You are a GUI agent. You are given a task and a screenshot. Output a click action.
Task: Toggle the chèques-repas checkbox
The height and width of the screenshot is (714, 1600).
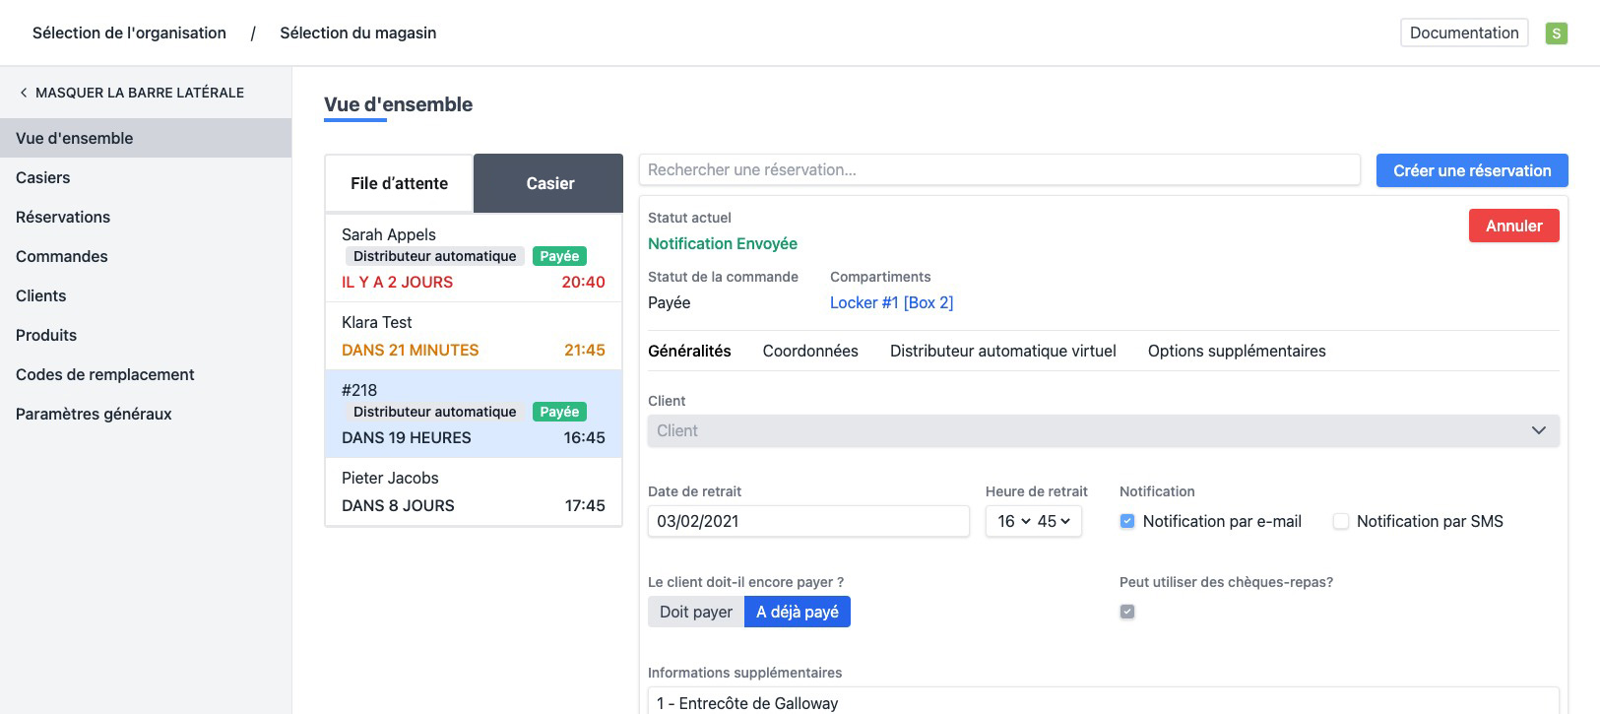click(x=1127, y=612)
